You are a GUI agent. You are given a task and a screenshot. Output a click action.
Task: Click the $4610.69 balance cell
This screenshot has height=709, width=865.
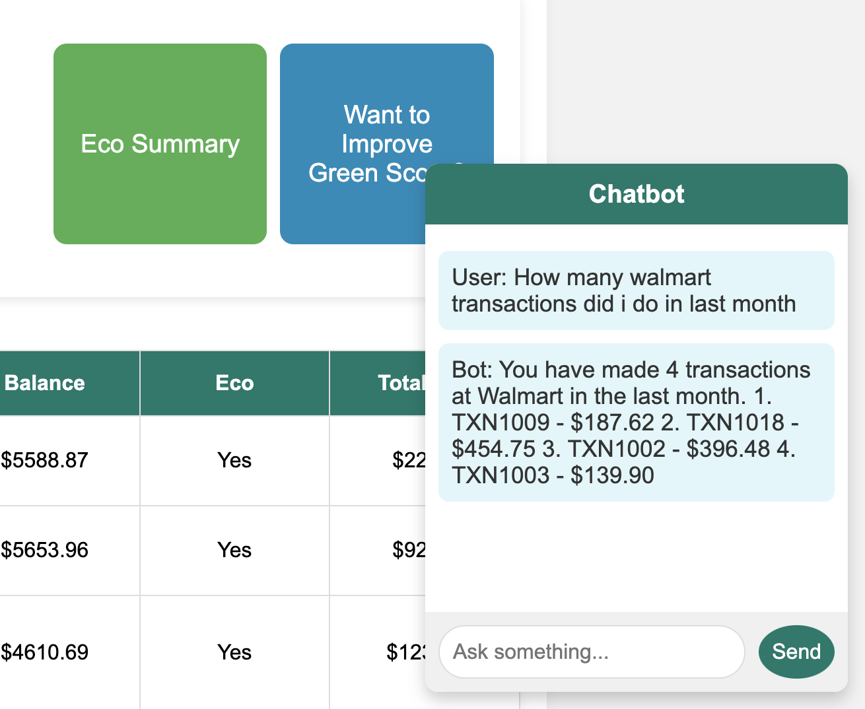pos(45,652)
